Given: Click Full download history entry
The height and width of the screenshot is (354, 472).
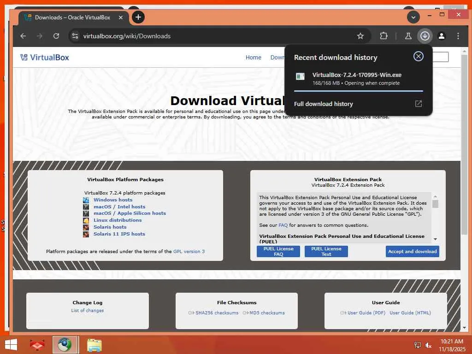Looking at the screenshot, I should 358,104.
